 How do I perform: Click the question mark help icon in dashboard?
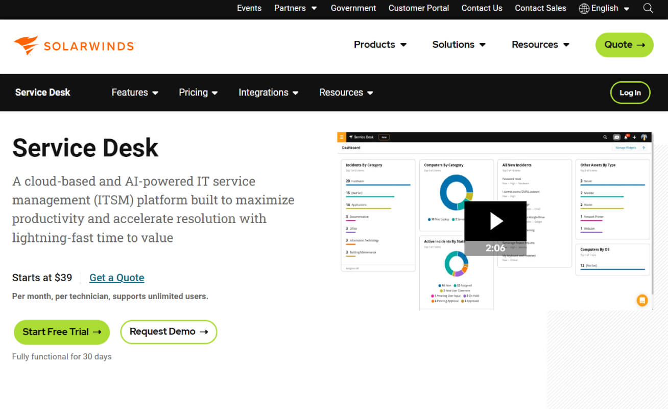click(643, 148)
